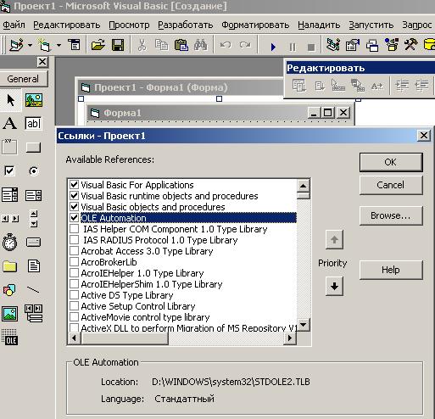Uncheck Visual Basic For Applications reference
This screenshot has height=419, width=435.
pyautogui.click(x=74, y=185)
